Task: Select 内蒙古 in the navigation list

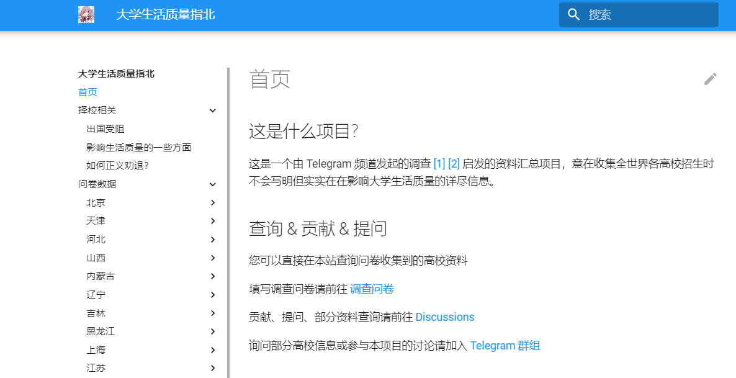Action: (x=101, y=276)
